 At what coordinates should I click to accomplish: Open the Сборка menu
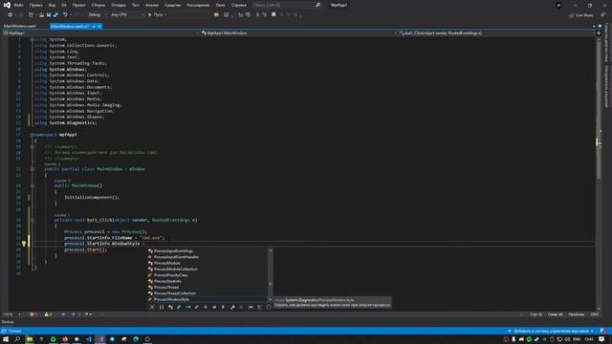[x=98, y=5]
